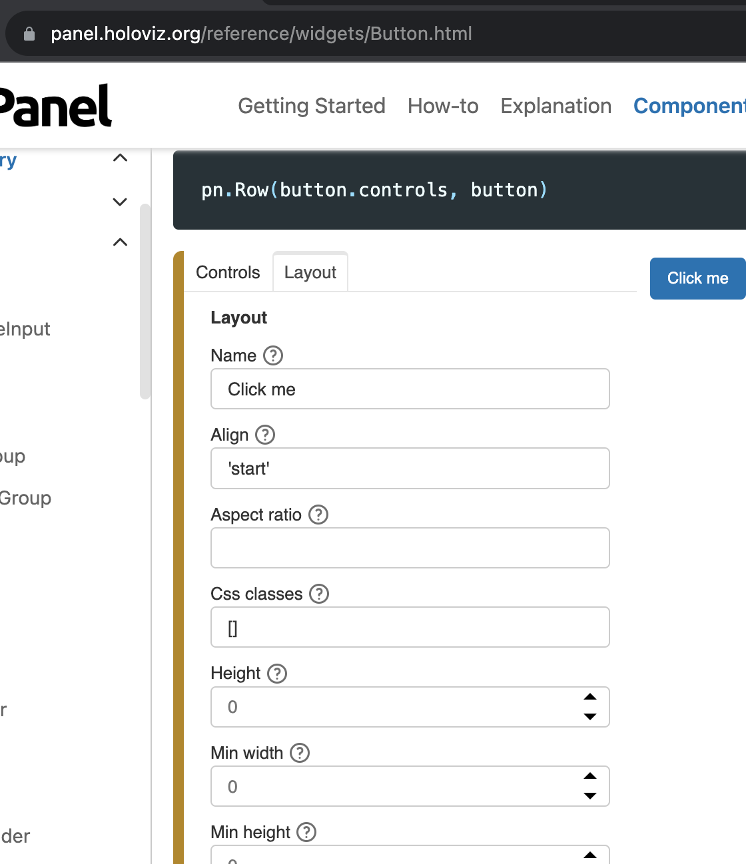Open the Explanation page
Screen dimensions: 746x864
[x=556, y=106]
